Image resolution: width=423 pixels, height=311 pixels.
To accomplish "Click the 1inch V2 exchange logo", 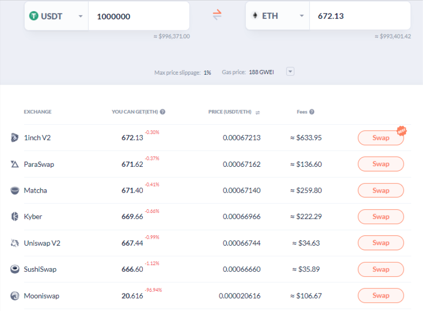I will coord(15,138).
